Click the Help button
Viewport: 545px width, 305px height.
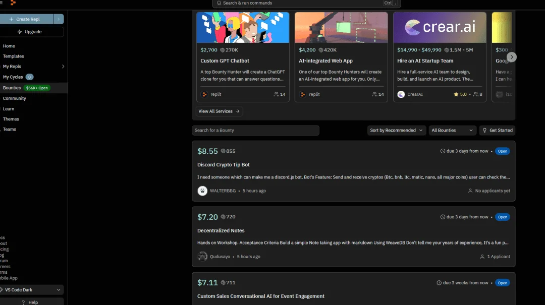[x=32, y=302]
